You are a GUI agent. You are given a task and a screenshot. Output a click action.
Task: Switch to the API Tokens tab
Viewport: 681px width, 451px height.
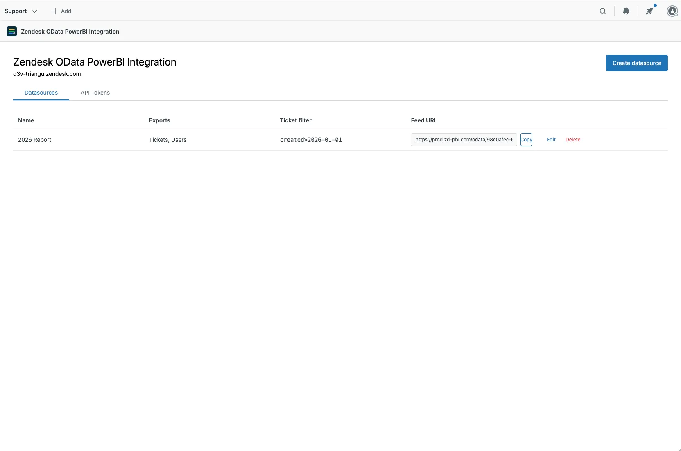coord(95,93)
